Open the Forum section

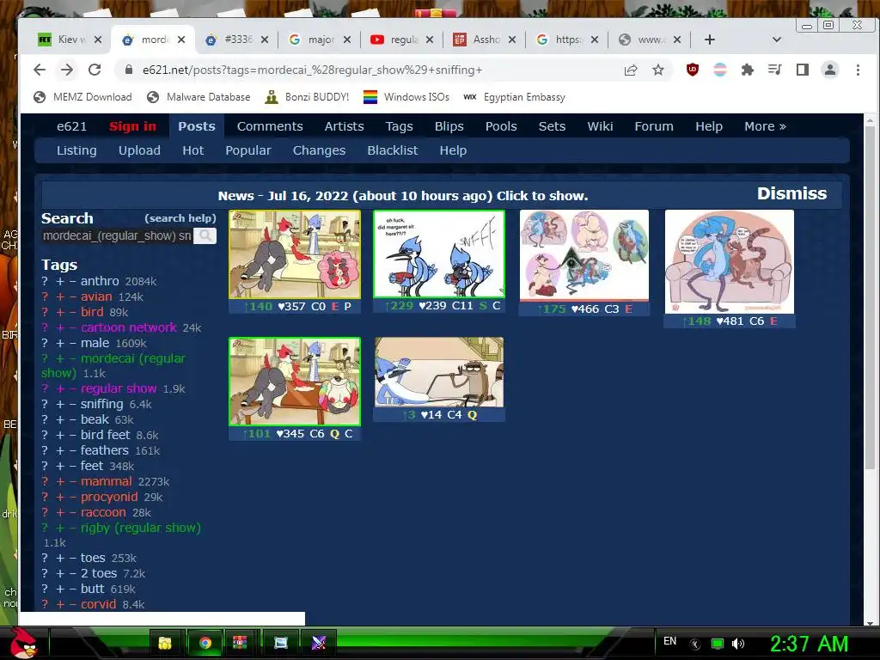(654, 126)
